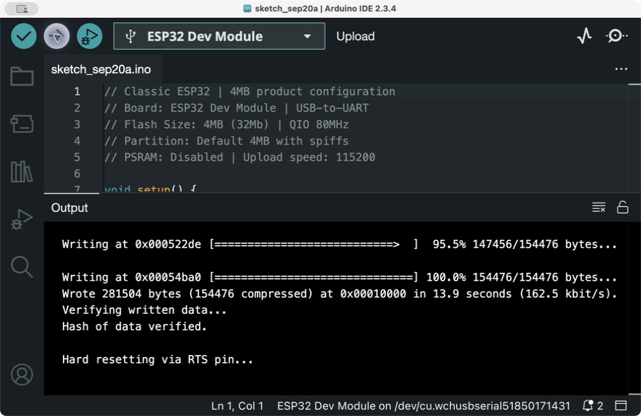Click line number 1 in the gutter
The width and height of the screenshot is (641, 416).
tap(77, 91)
